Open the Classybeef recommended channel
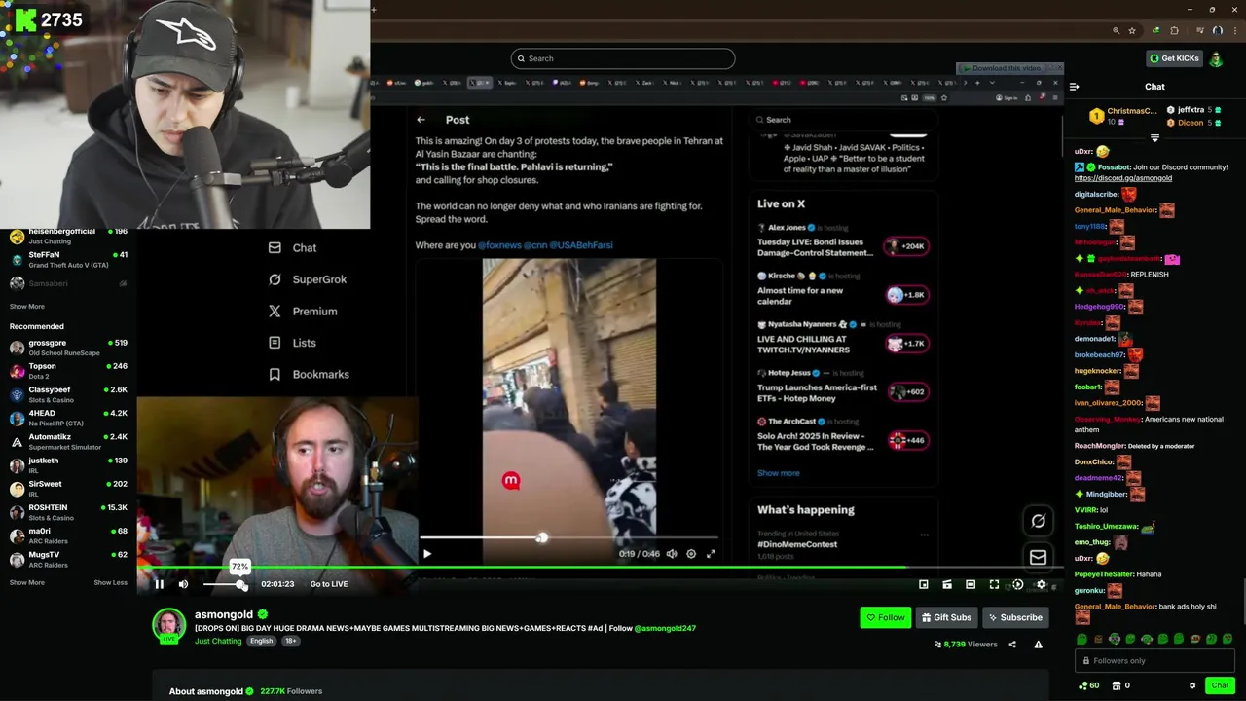Viewport: 1246px width, 701px height. 68,393
